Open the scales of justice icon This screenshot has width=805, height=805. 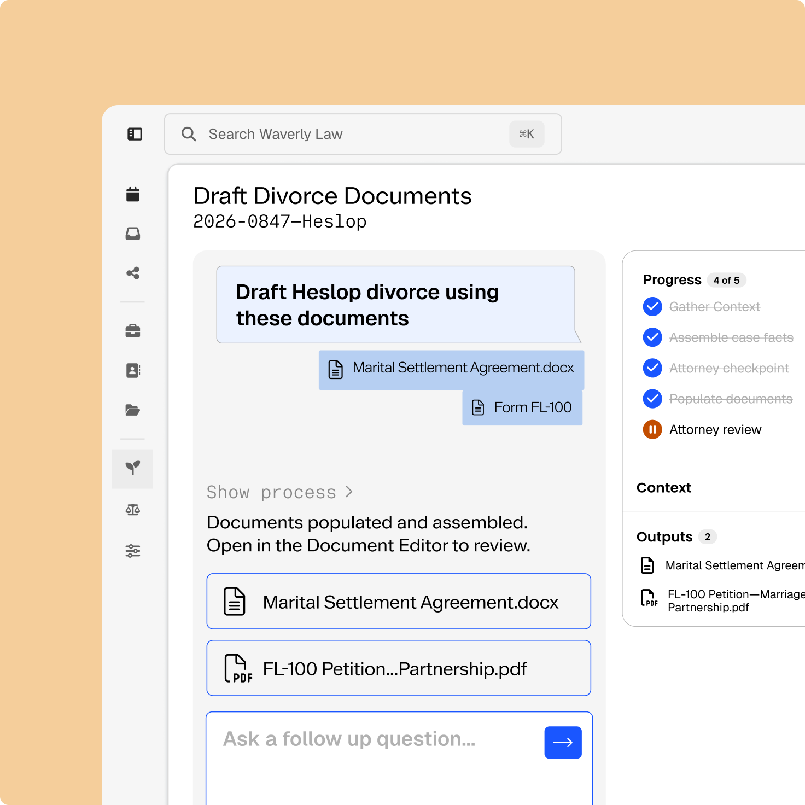tap(133, 510)
